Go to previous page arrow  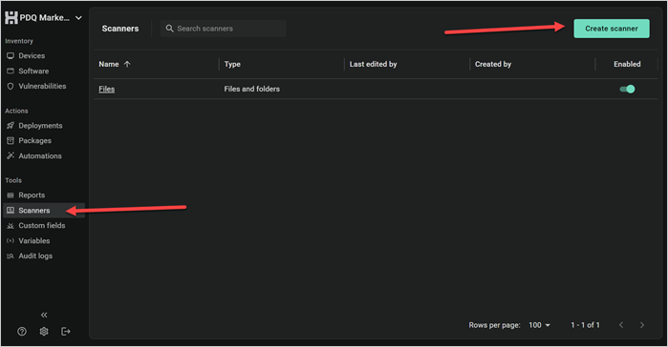621,325
